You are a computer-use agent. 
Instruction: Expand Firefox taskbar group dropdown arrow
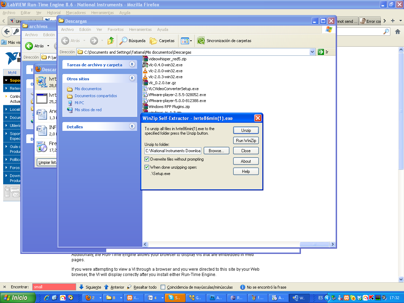tap(101, 298)
